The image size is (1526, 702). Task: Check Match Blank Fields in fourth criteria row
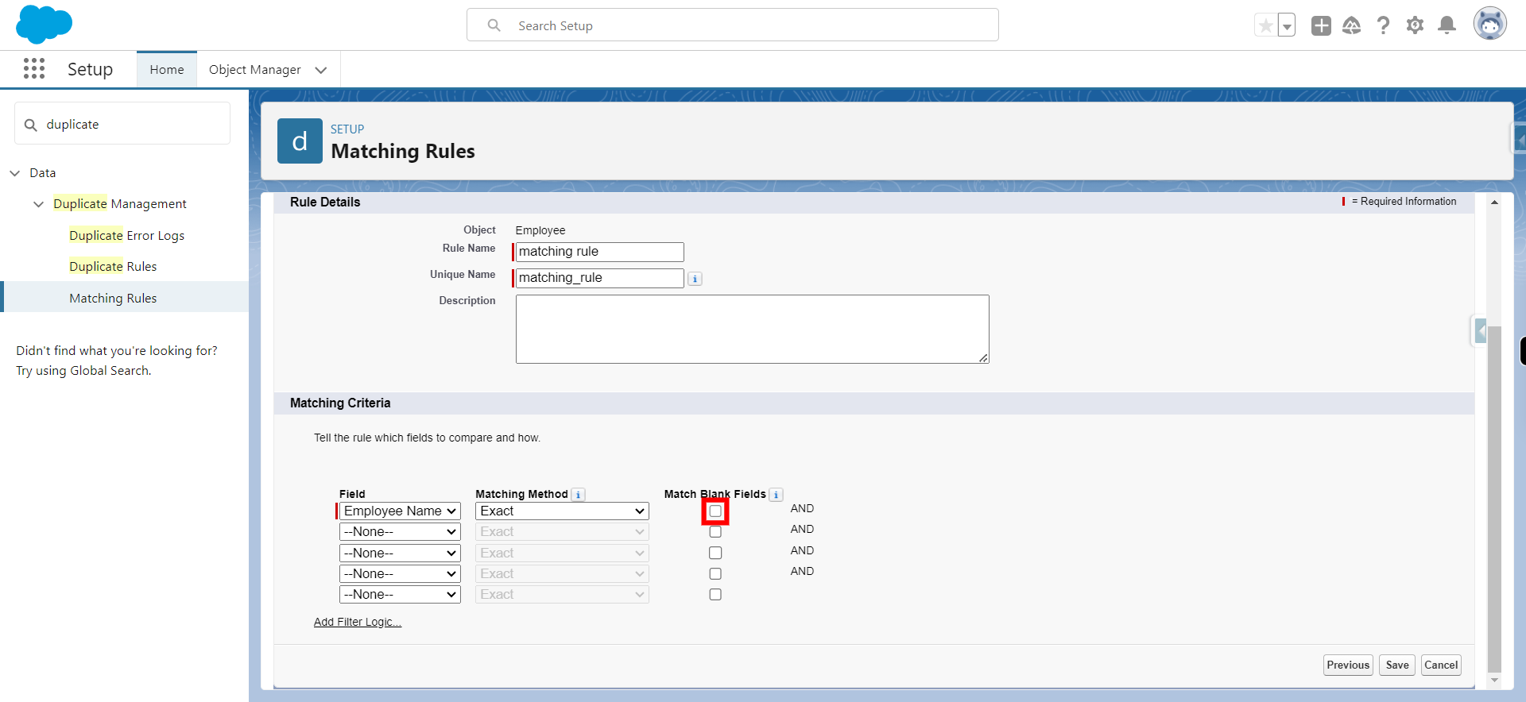(x=715, y=573)
